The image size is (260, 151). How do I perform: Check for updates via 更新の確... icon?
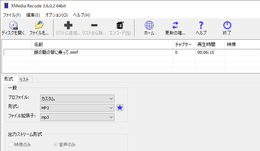tap(175, 25)
